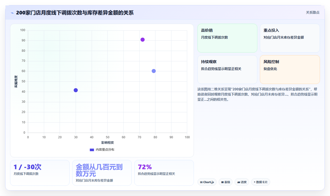Viewport: 330px width, 196px height.
Task: Click the 对应门店月末库存差异金额 caption in stat card
Action: [x=94, y=181]
